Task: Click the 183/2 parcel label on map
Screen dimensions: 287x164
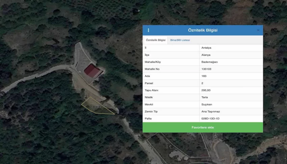Action: pyautogui.click(x=96, y=107)
